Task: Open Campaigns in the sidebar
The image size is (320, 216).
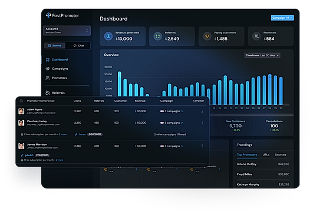Action: 60,69
